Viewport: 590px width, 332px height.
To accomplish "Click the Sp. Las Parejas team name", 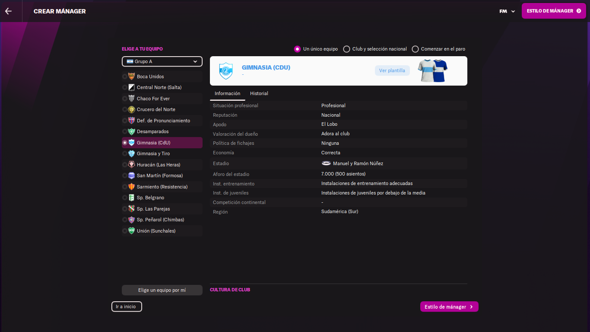I will tap(153, 209).
